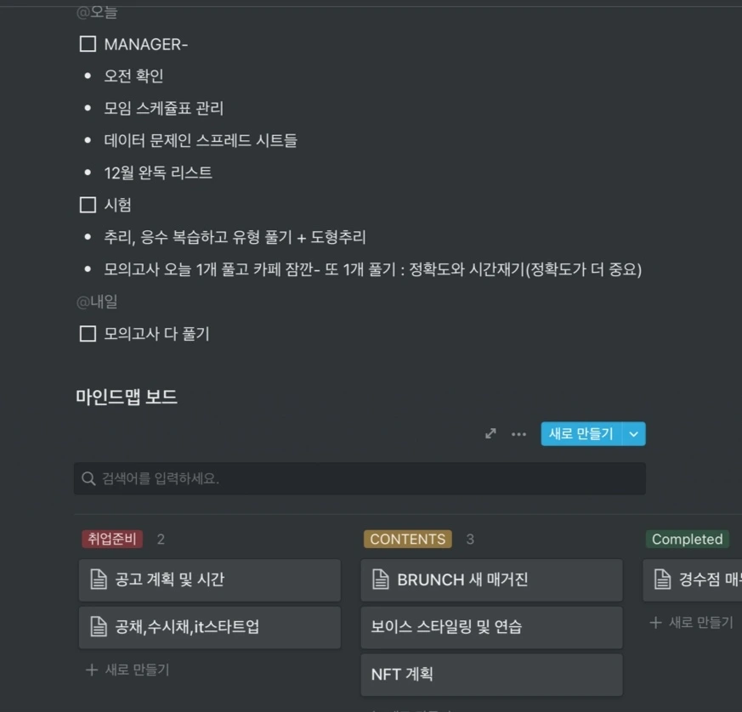
Task: Click page icon on 공고 계획 및 시간 card
Action: 98,579
